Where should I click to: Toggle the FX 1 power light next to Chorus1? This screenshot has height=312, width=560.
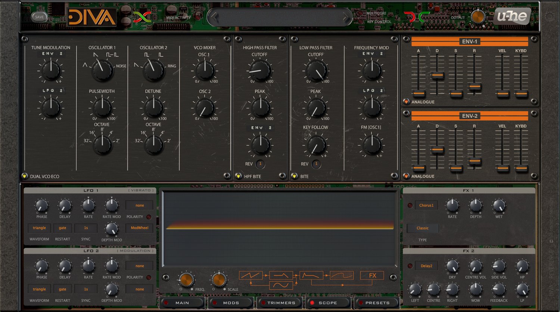pyautogui.click(x=410, y=205)
